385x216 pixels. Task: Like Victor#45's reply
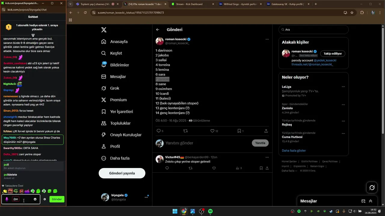click(214, 168)
